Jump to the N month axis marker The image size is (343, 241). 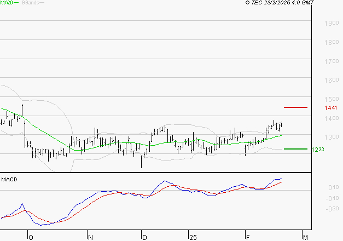[89, 237]
